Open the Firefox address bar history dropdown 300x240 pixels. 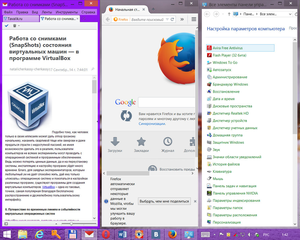pyautogui.click(x=167, y=19)
